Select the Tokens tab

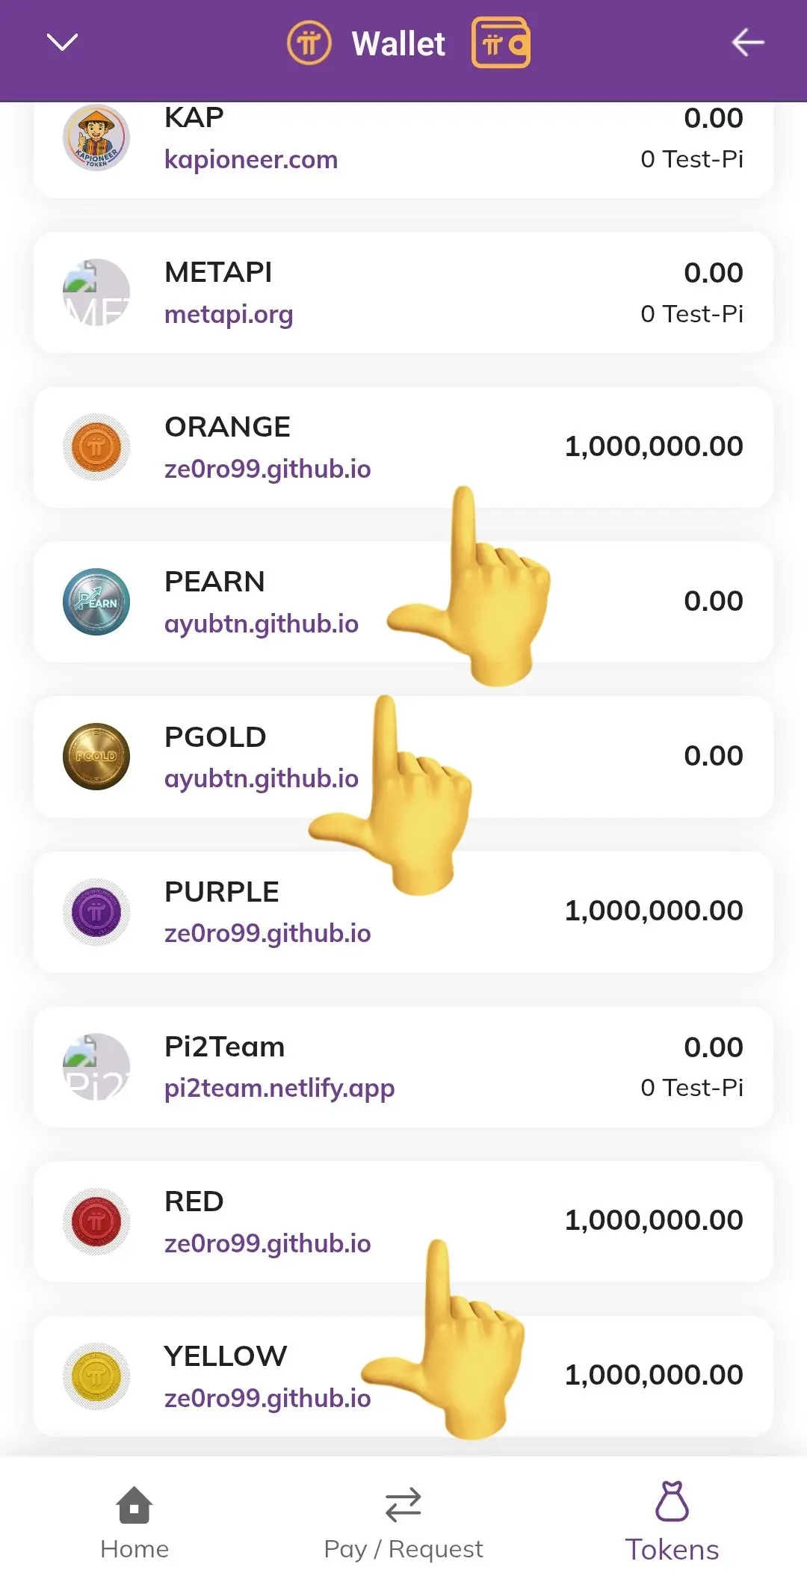[x=672, y=1522]
